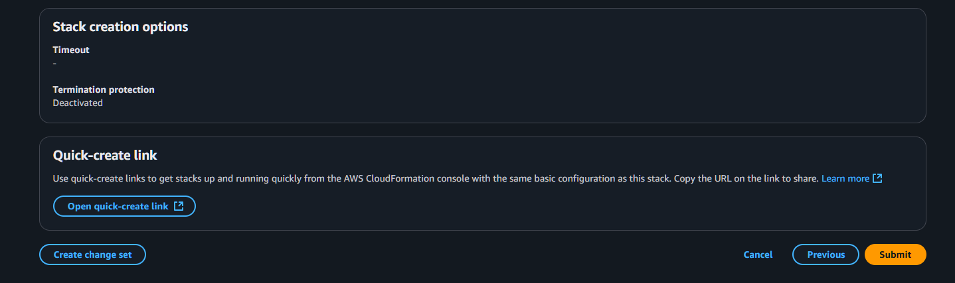Click the external-link icon beside Learn more
The width and height of the screenshot is (955, 283).
(x=877, y=178)
